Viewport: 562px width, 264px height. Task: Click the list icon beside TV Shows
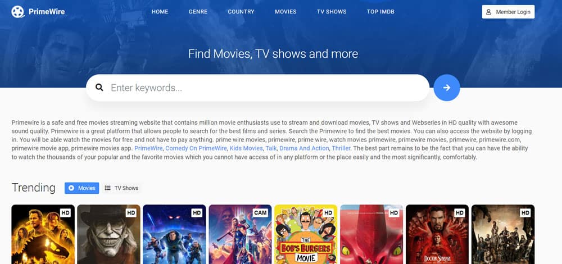tap(107, 188)
